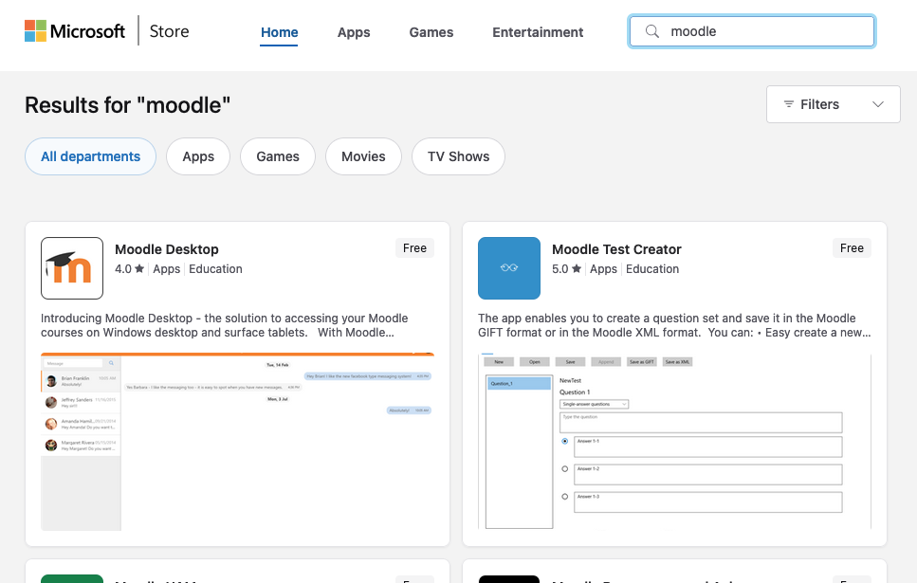Screen dimensions: 917x583
Task: Expand the Filters dropdown
Action: click(834, 104)
